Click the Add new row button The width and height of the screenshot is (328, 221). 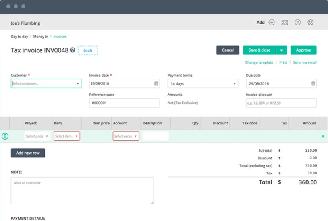(28, 153)
